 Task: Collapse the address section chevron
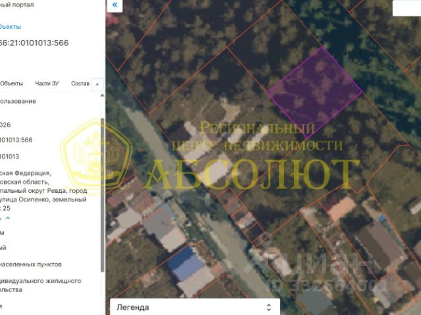click(x=8, y=218)
